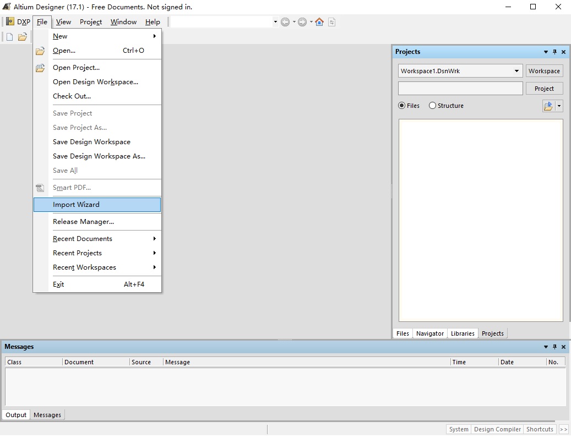The width and height of the screenshot is (571, 438).
Task: Click the Design Compiler status button
Action: tap(497, 429)
